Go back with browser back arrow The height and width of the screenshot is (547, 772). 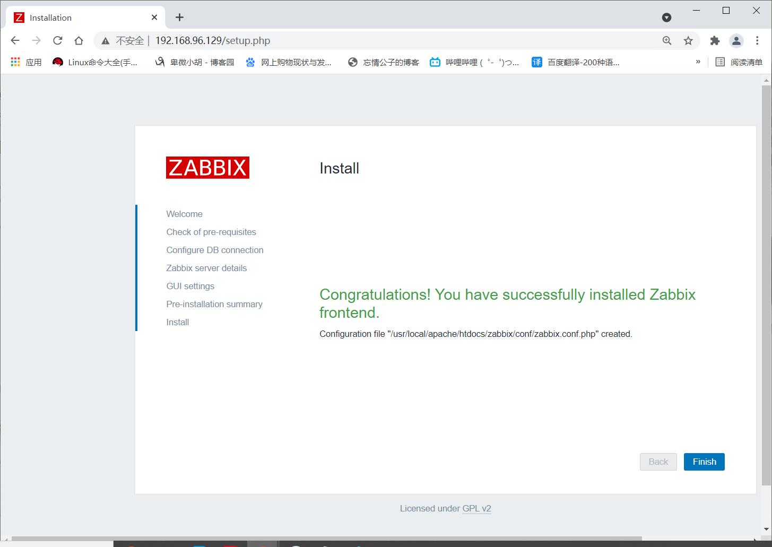[15, 40]
